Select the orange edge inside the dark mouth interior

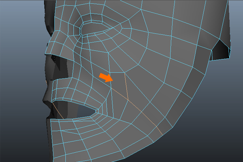tap(58, 111)
